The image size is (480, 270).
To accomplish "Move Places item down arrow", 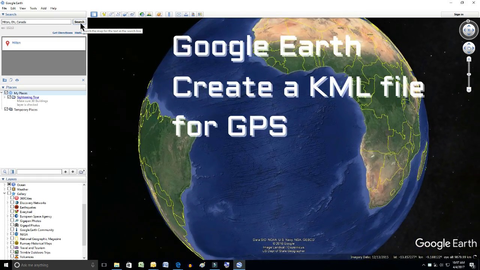I will [x=73, y=172].
